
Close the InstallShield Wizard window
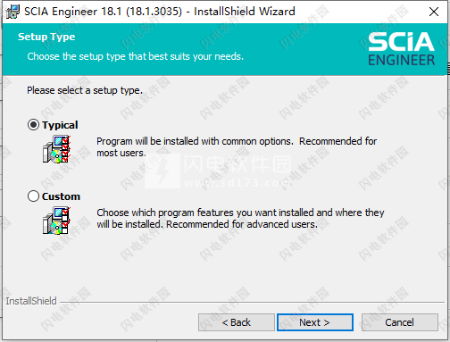pos(434,12)
